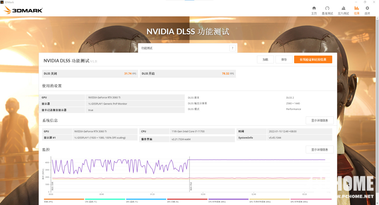Click the DISPLAY1 (1920 × 1080, 100% DPI scaling) value
Screen dimensions: 379x205
[x=100, y=138]
